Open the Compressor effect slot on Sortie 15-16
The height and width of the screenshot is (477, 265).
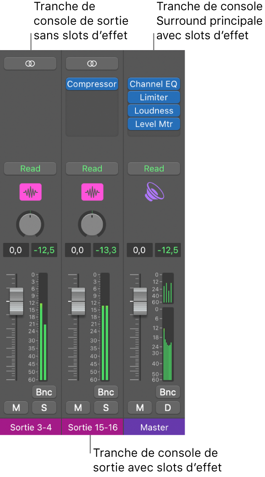(92, 84)
